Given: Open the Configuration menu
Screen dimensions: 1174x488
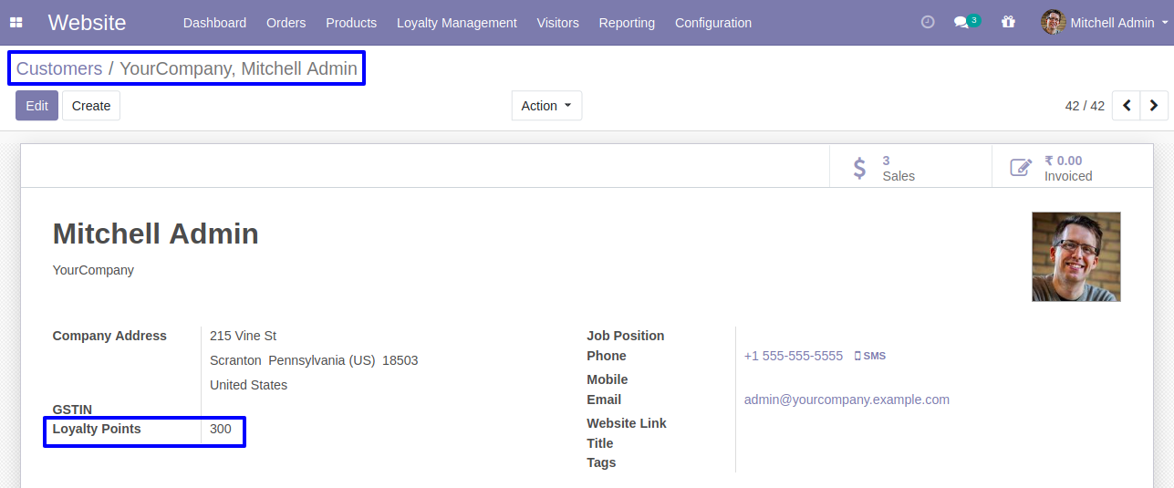Looking at the screenshot, I should coord(713,23).
